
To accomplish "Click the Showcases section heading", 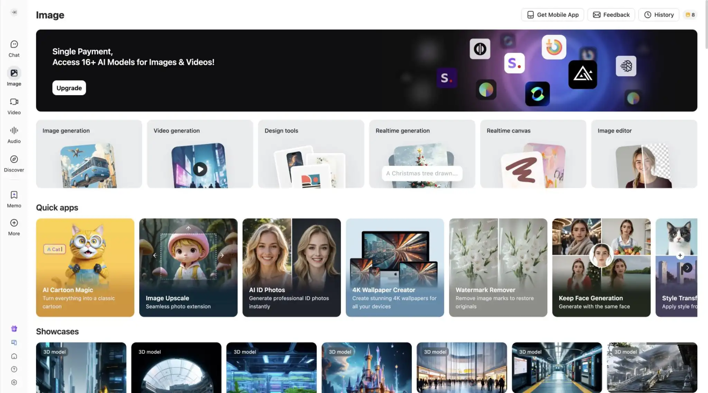I will pyautogui.click(x=57, y=331).
